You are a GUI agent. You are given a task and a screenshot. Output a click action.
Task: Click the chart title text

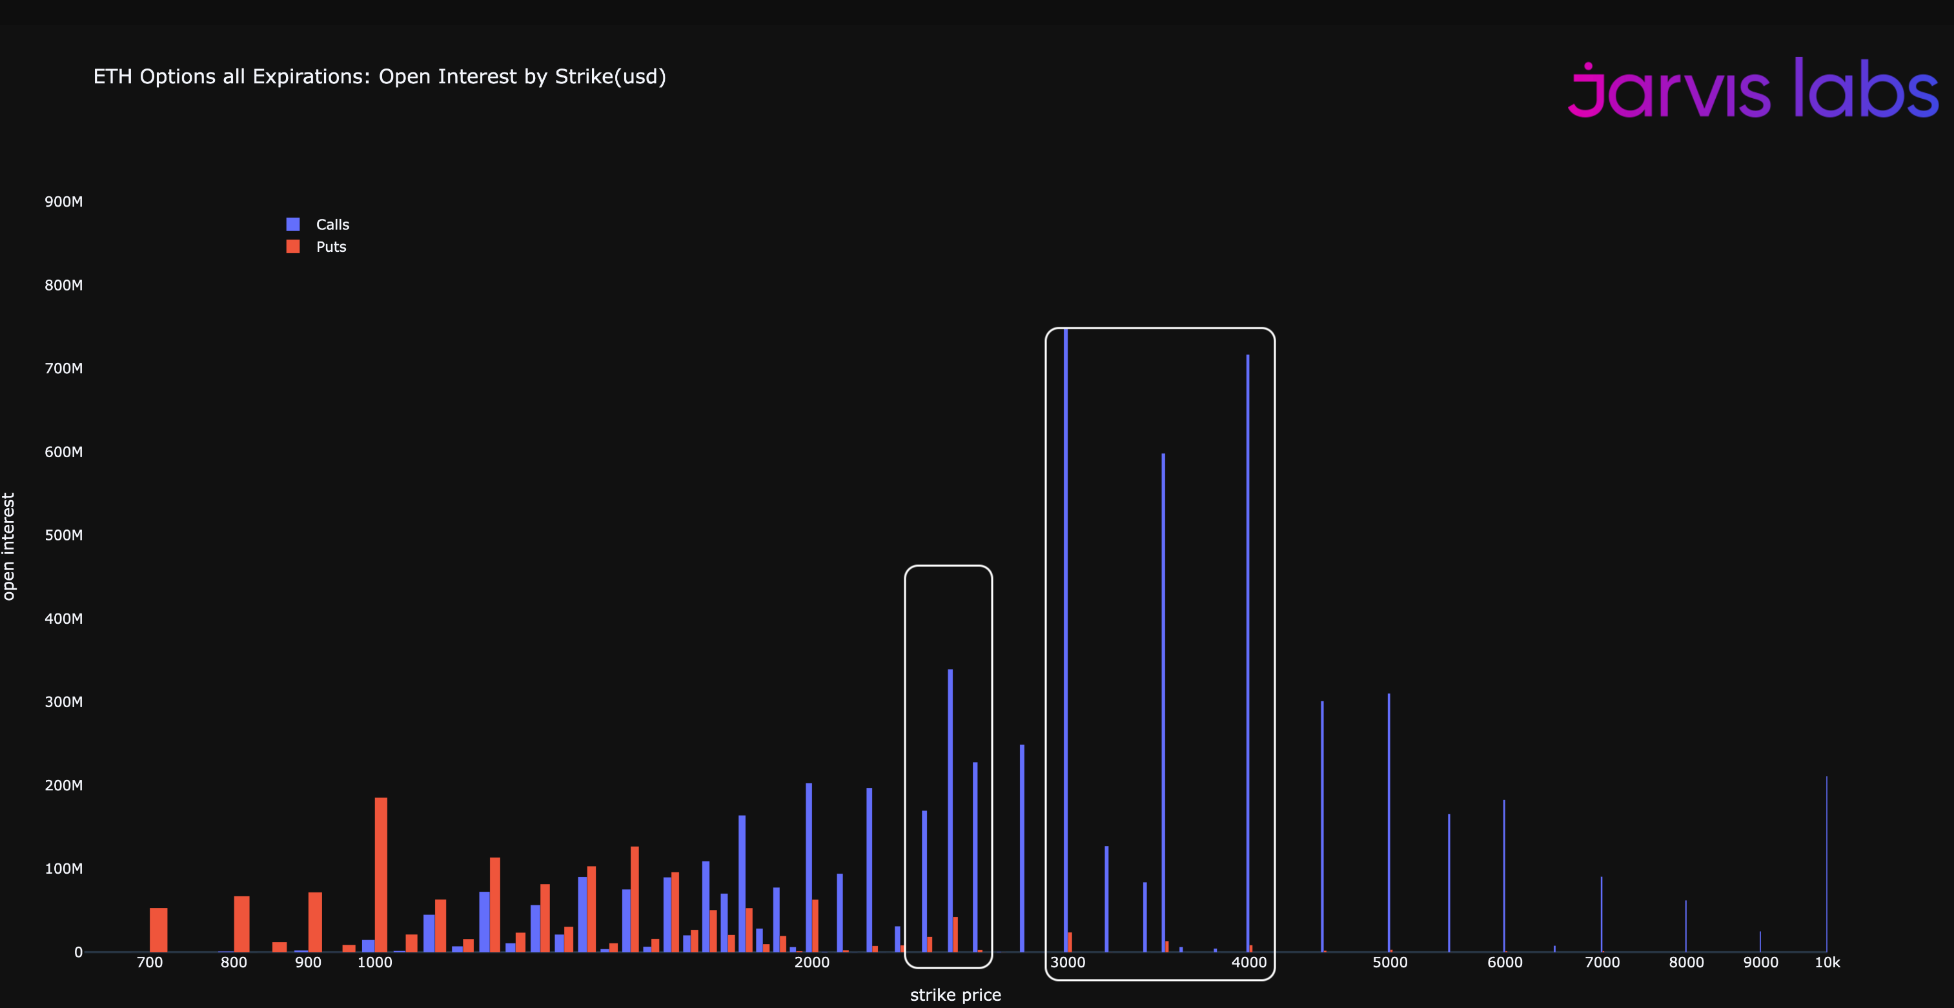pyautogui.click(x=380, y=77)
